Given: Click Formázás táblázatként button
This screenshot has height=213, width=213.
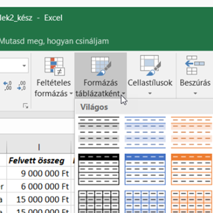Looking at the screenshot, I should 100,76.
